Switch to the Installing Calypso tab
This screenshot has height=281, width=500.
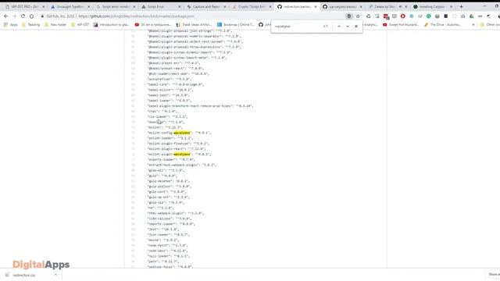point(432,6)
